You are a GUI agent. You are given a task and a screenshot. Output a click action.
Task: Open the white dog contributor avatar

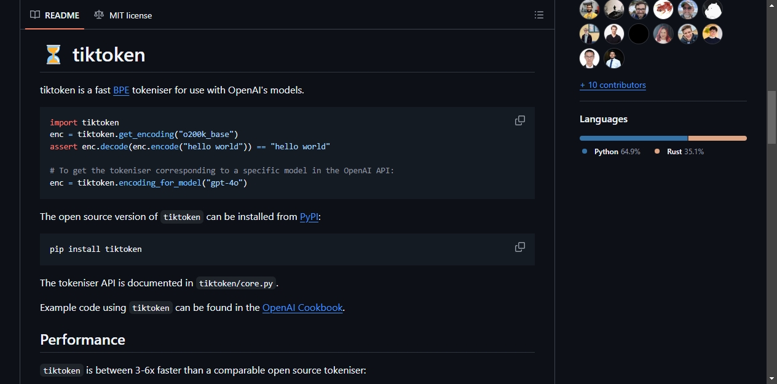coord(712,9)
